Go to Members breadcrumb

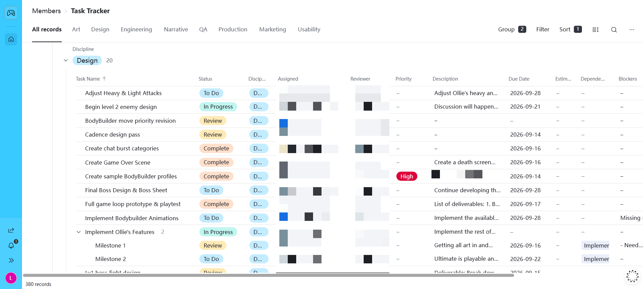click(x=47, y=11)
